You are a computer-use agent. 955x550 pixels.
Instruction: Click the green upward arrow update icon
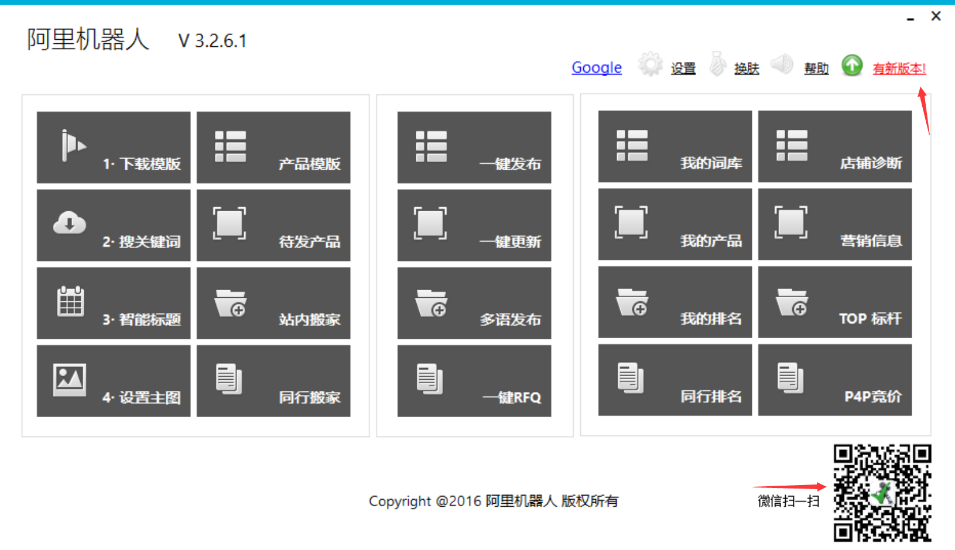853,65
